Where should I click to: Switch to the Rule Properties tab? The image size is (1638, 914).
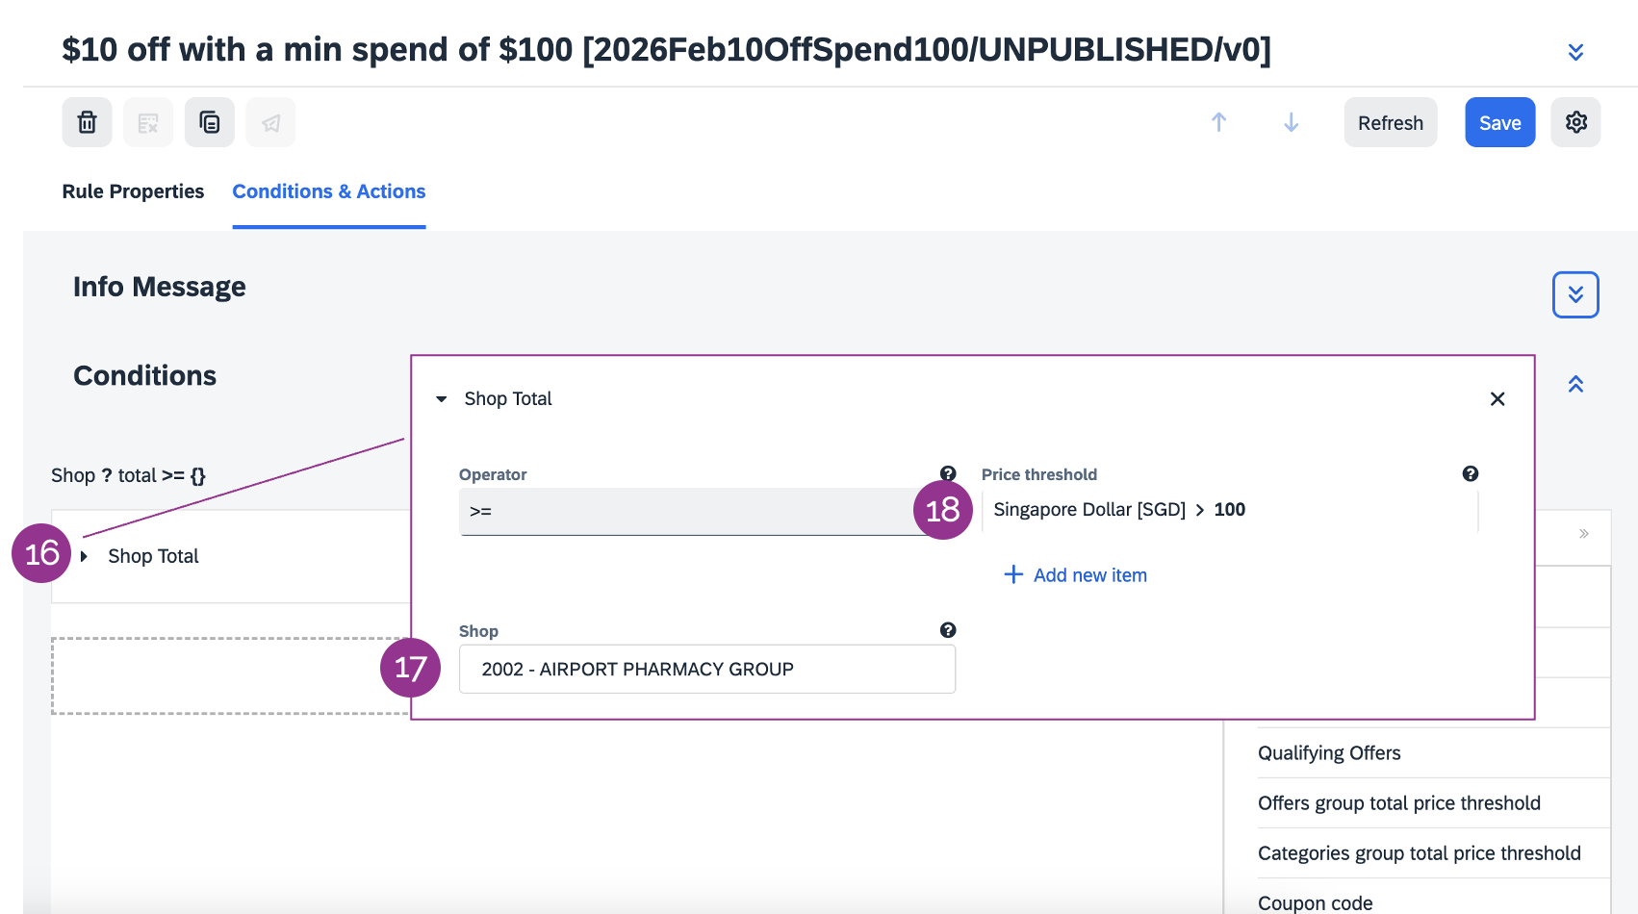tap(133, 191)
